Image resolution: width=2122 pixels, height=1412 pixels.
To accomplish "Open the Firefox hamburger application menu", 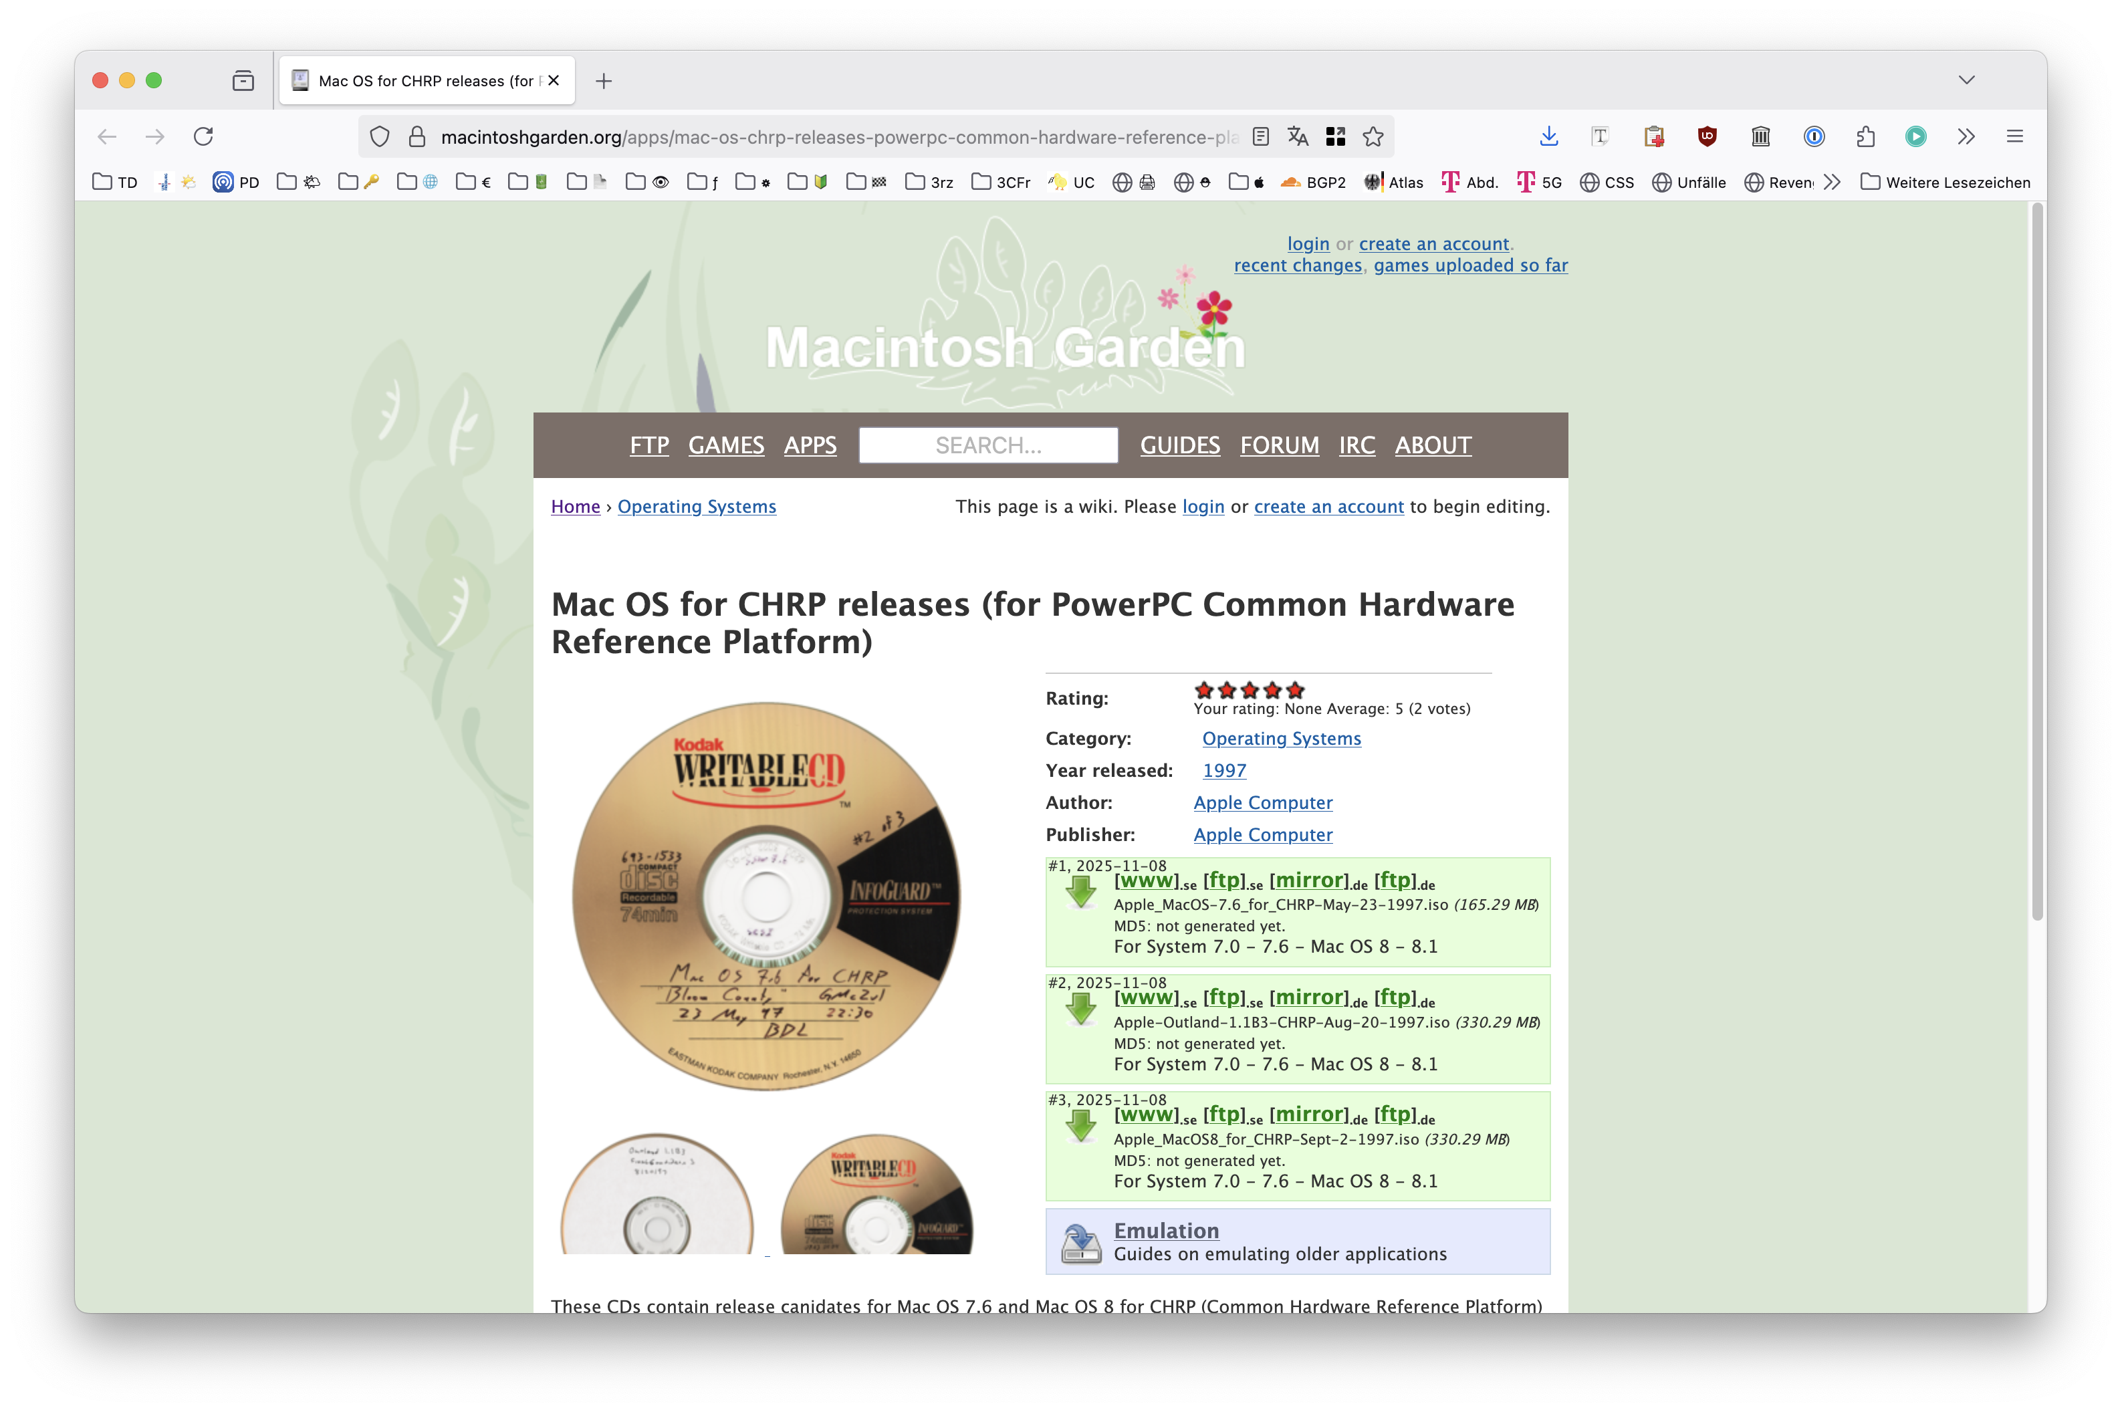I will [2015, 137].
